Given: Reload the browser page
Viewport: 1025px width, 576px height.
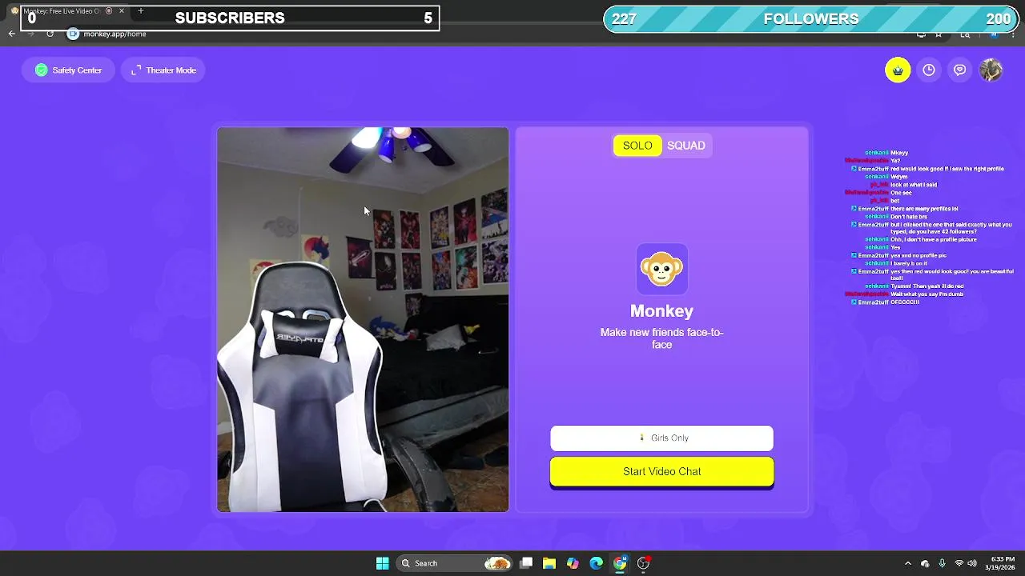Looking at the screenshot, I should (x=50, y=34).
